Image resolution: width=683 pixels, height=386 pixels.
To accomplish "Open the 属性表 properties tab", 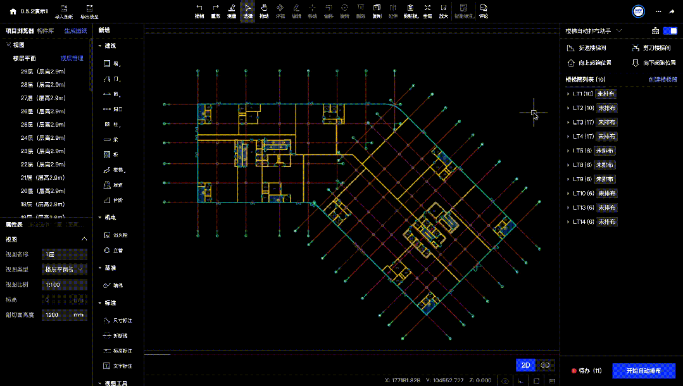I will [14, 225].
